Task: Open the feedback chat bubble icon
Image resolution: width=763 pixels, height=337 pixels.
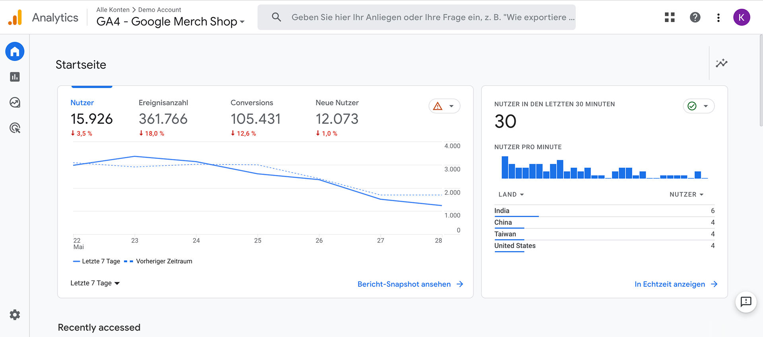Action: [746, 302]
